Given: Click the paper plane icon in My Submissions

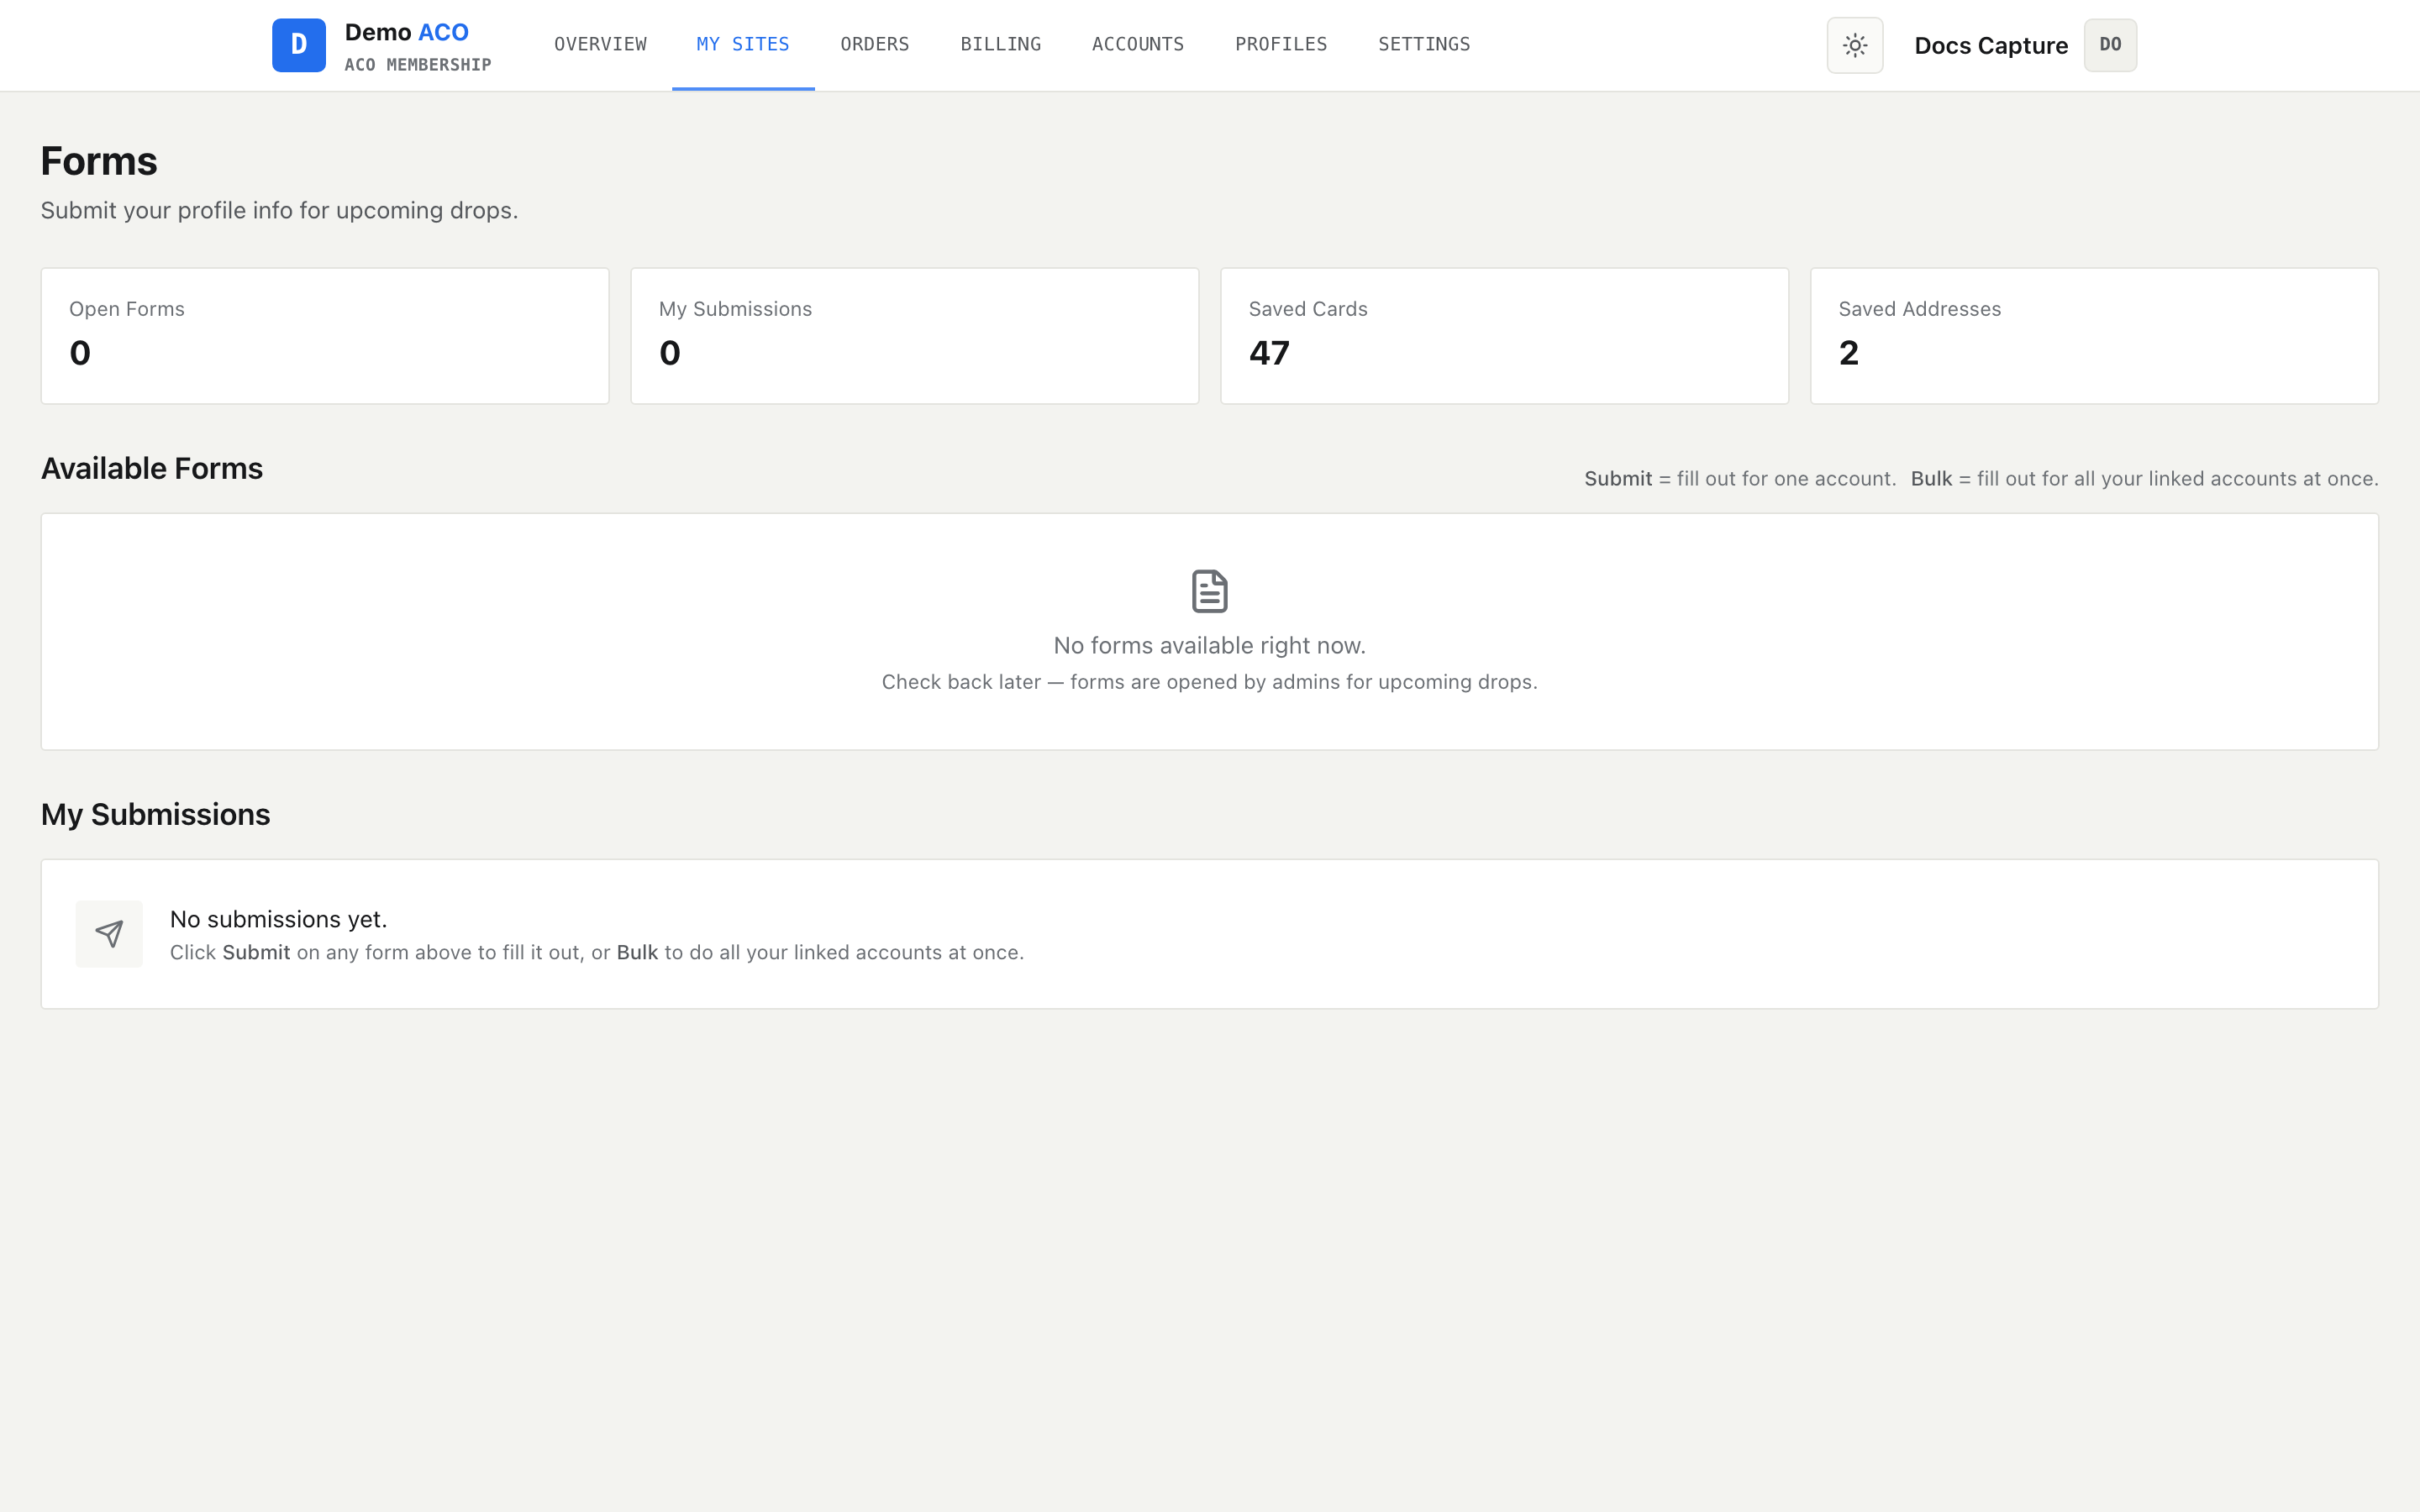Looking at the screenshot, I should click(109, 934).
